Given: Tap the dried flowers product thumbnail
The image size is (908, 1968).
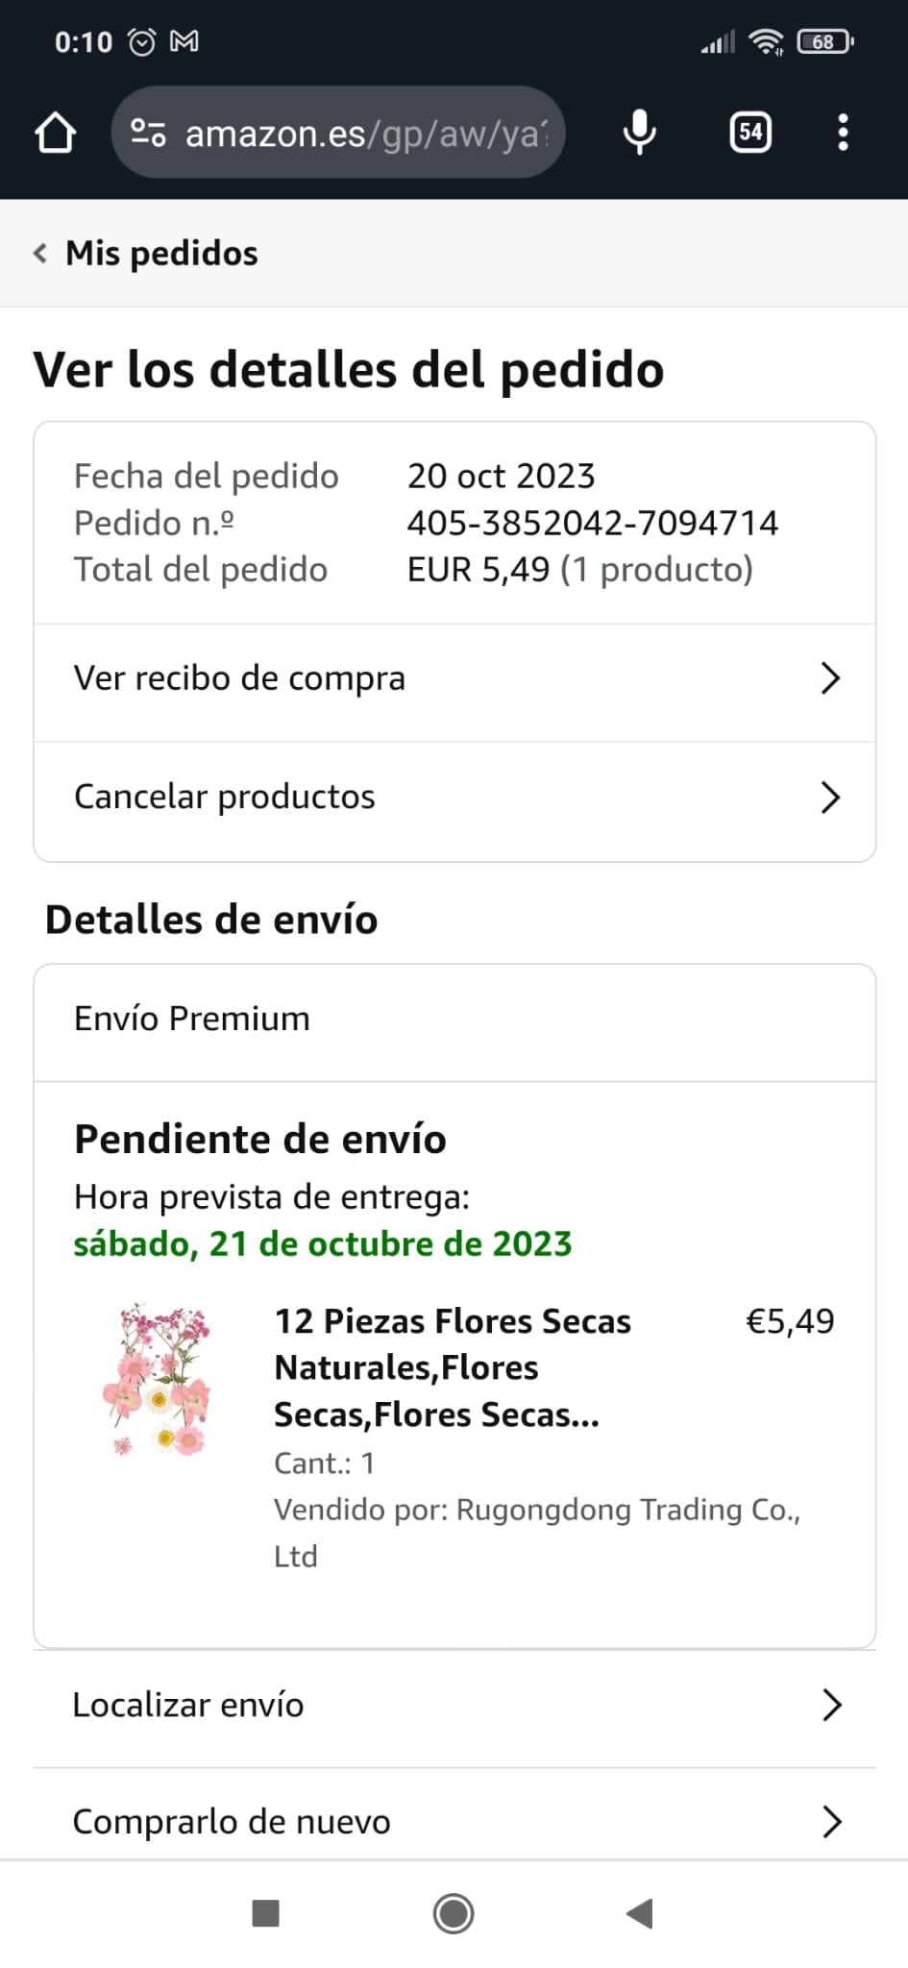Looking at the screenshot, I should pyautogui.click(x=158, y=1379).
